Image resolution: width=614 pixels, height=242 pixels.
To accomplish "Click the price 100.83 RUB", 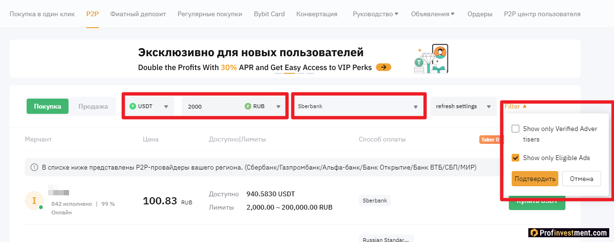I will point(168,201).
